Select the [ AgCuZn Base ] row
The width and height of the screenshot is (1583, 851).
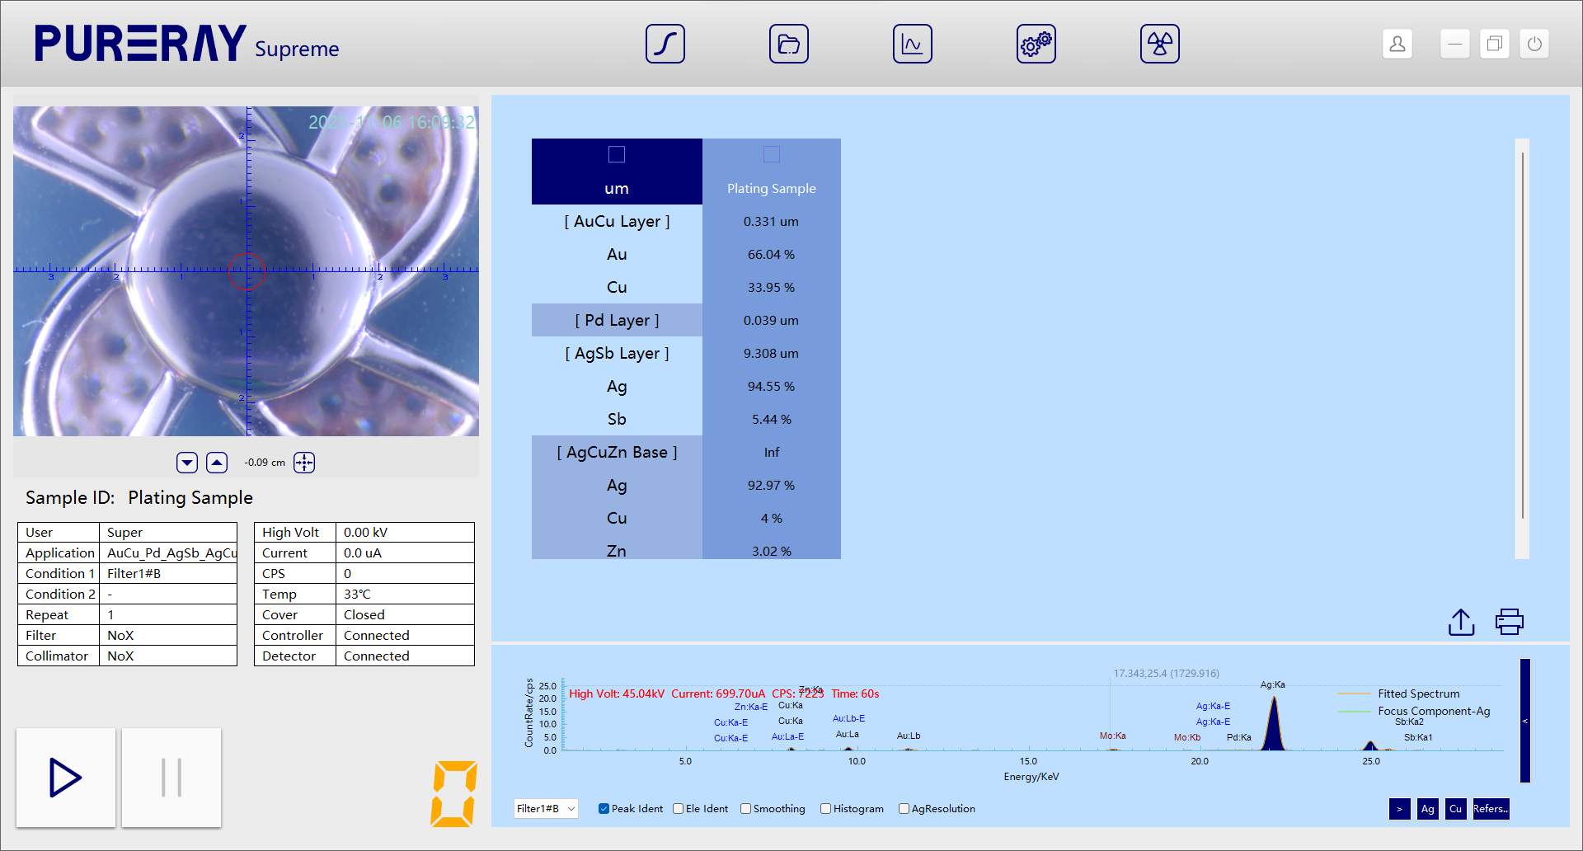[617, 452]
